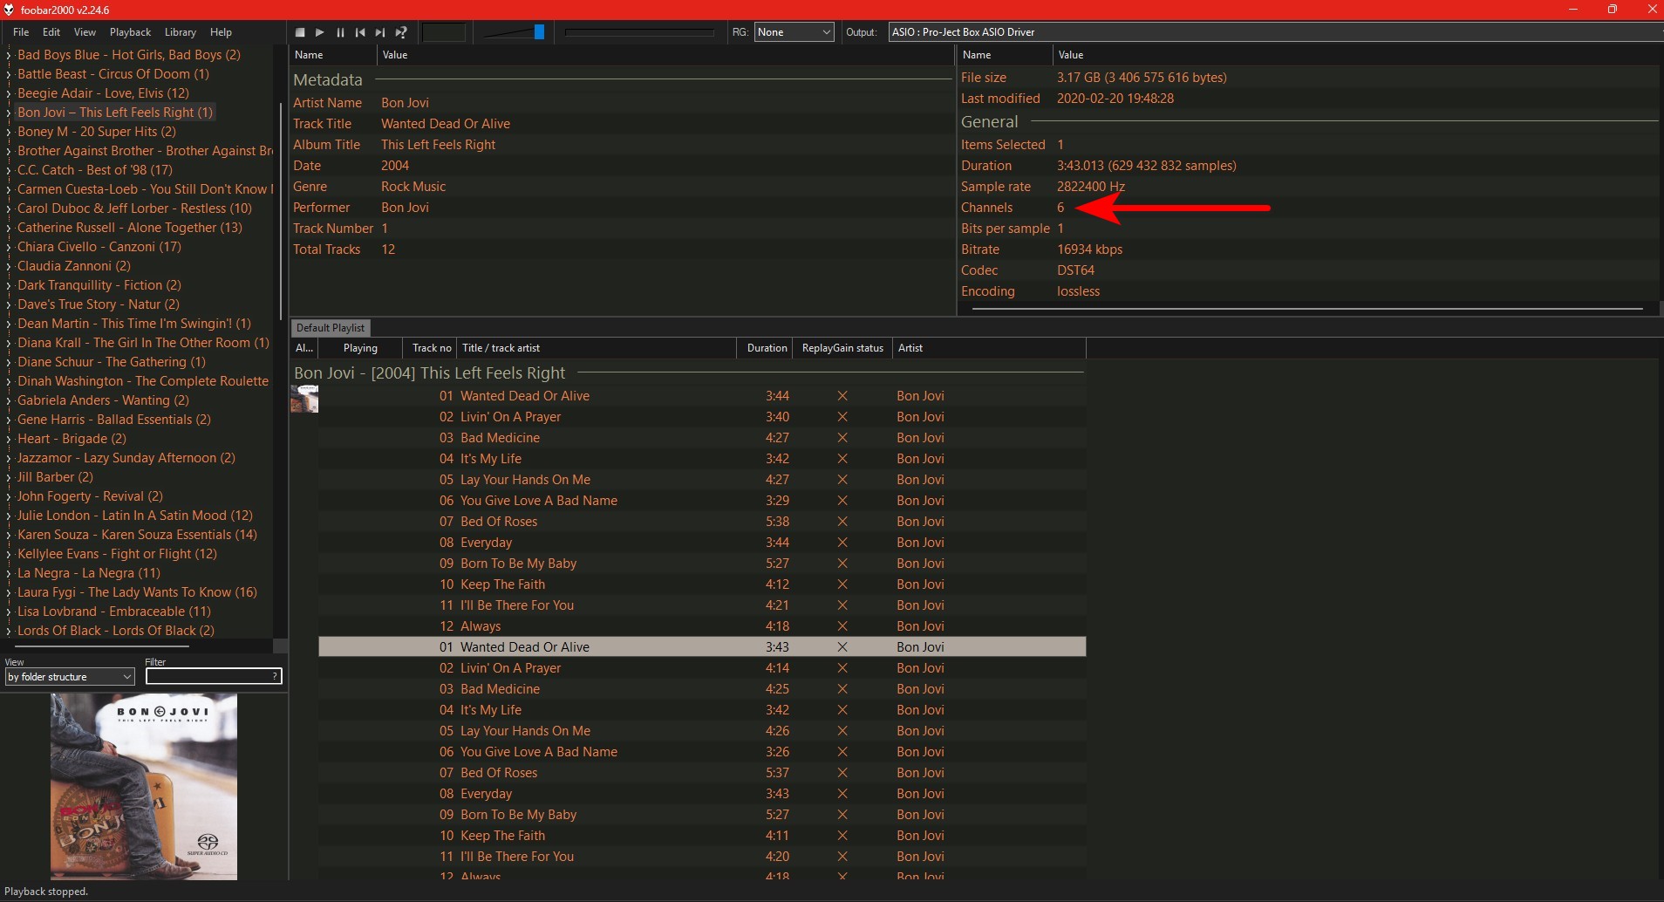The height and width of the screenshot is (902, 1664).
Task: Click the library tree vertical scrollbar
Action: pyautogui.click(x=280, y=213)
